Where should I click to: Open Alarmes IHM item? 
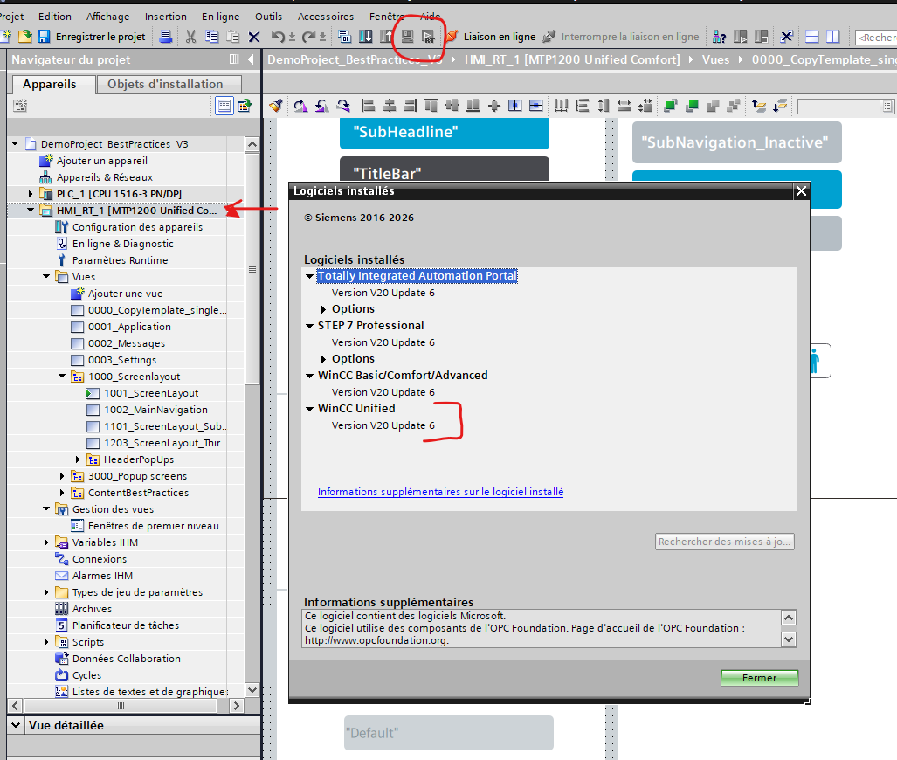point(102,575)
